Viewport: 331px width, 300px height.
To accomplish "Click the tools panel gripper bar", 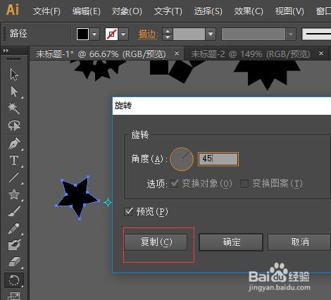I will (13, 58).
